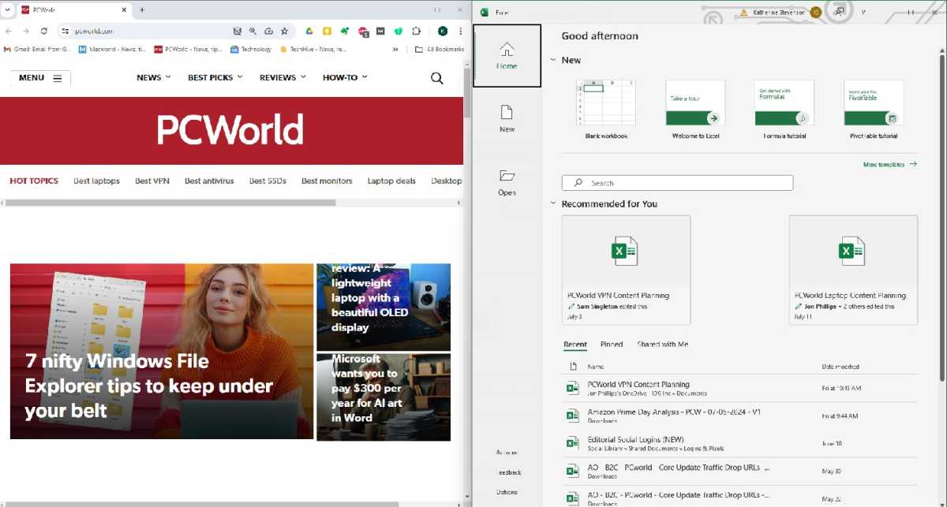
Task: Show more bookmarks chevron
Action: [x=397, y=49]
